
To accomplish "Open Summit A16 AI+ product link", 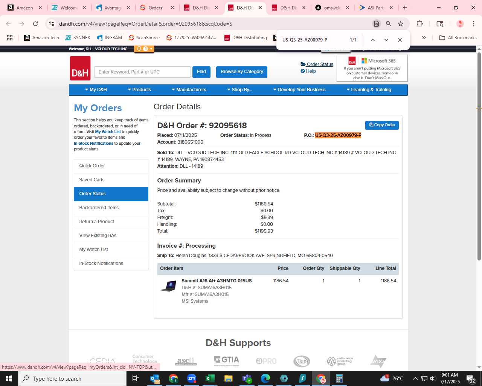I will [x=217, y=281].
